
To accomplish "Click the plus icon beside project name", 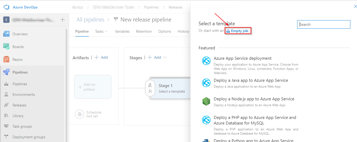I will pos(62,20).
